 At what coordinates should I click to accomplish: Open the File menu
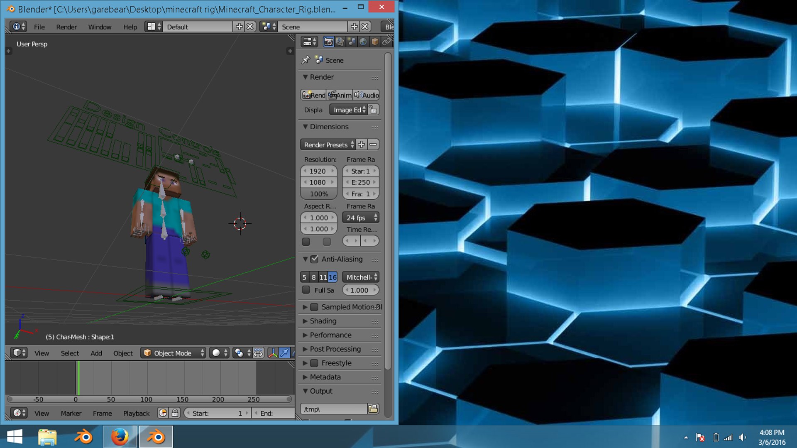(x=39, y=27)
